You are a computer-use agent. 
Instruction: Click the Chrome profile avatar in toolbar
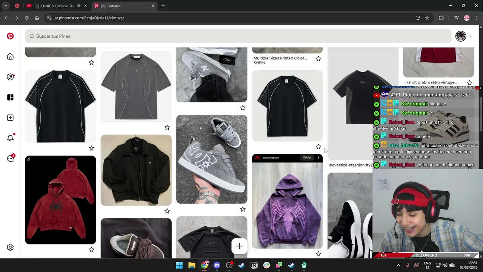pyautogui.click(x=467, y=18)
